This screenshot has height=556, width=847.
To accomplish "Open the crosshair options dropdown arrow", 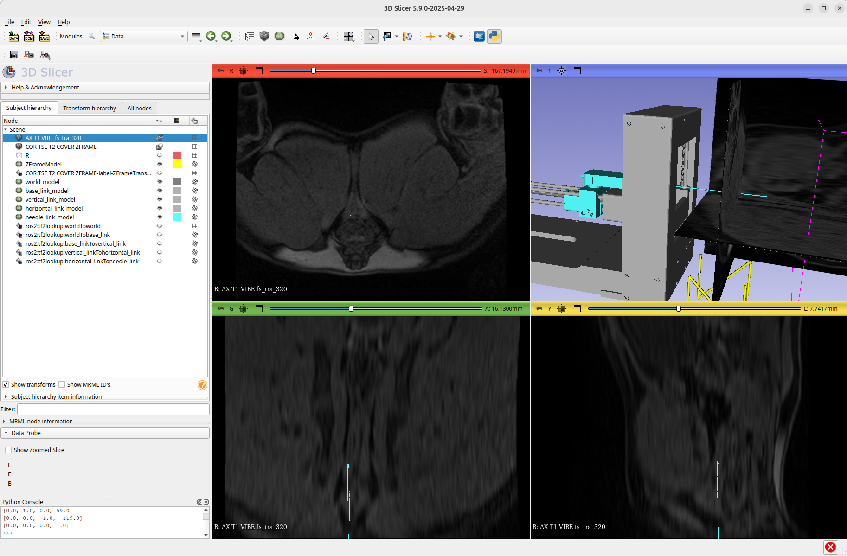I will [x=440, y=36].
